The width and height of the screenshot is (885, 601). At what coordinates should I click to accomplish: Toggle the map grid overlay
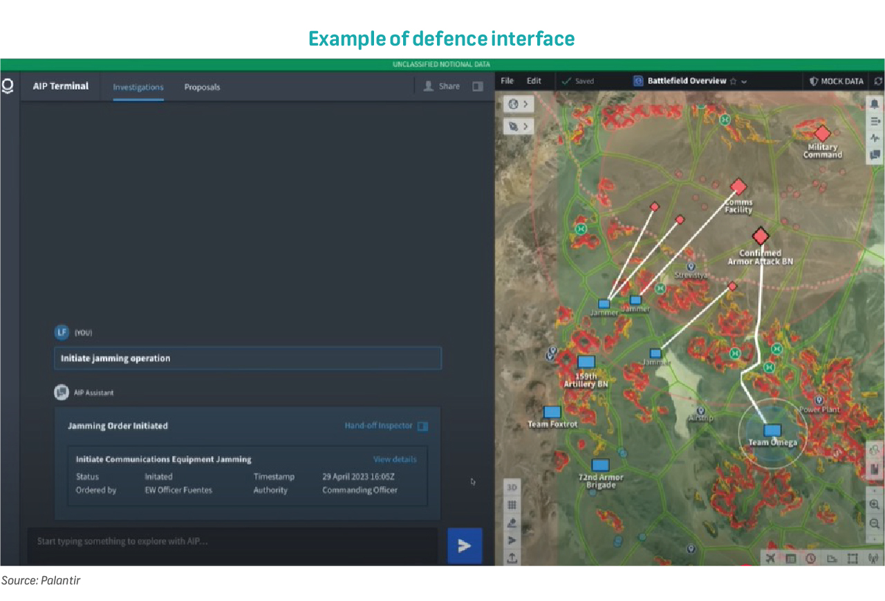point(512,505)
